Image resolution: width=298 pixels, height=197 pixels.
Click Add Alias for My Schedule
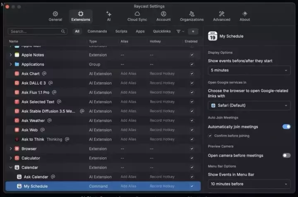pos(128,186)
